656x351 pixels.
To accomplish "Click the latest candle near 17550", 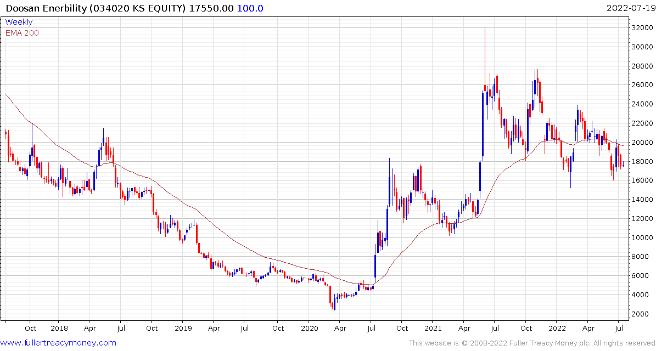I will tap(624, 164).
